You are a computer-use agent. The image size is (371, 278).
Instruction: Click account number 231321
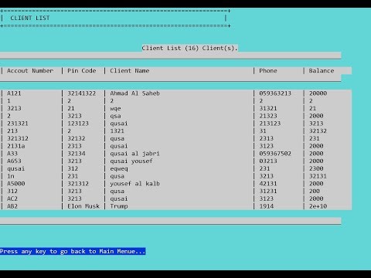click(18, 124)
